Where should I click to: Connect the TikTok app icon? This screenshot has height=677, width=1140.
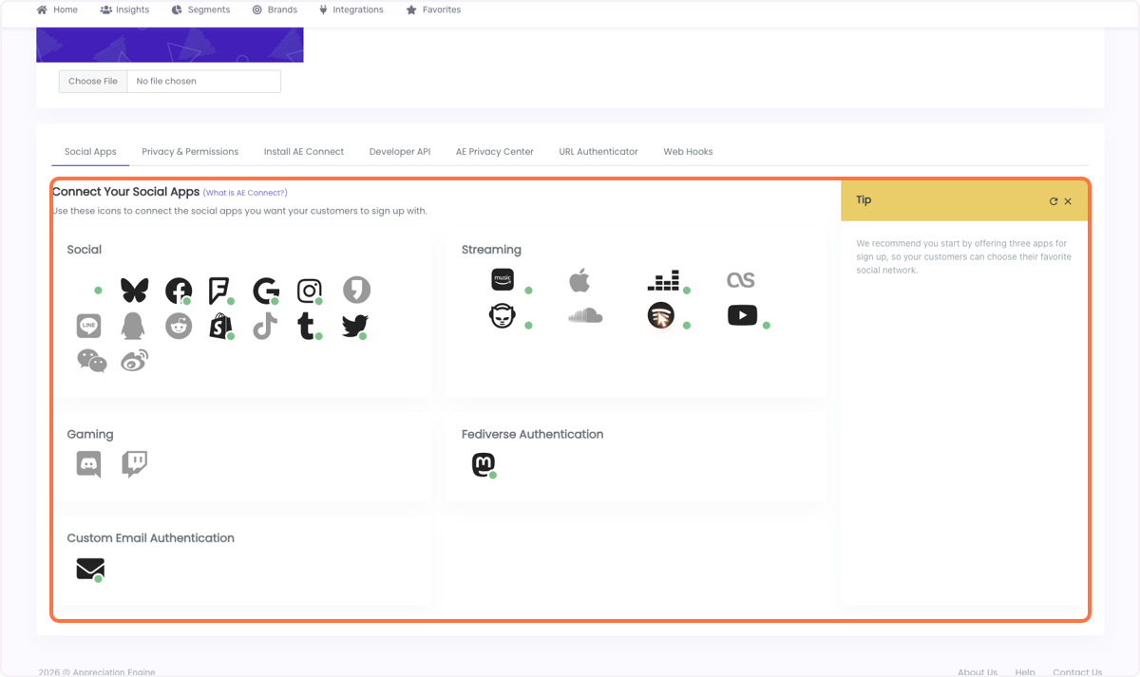[x=265, y=326]
